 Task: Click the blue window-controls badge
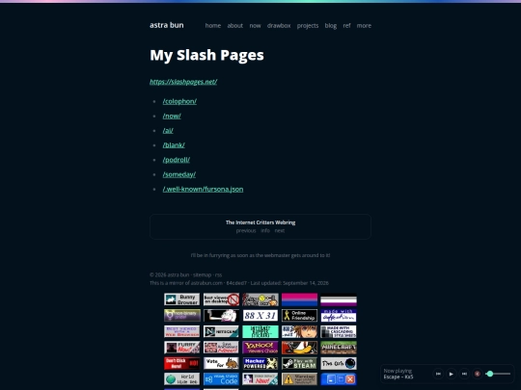[x=339, y=379]
